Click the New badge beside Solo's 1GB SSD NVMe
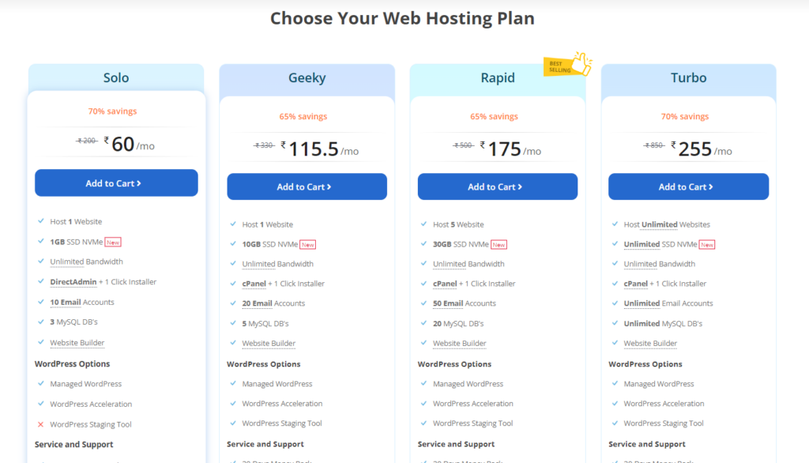 (115, 243)
